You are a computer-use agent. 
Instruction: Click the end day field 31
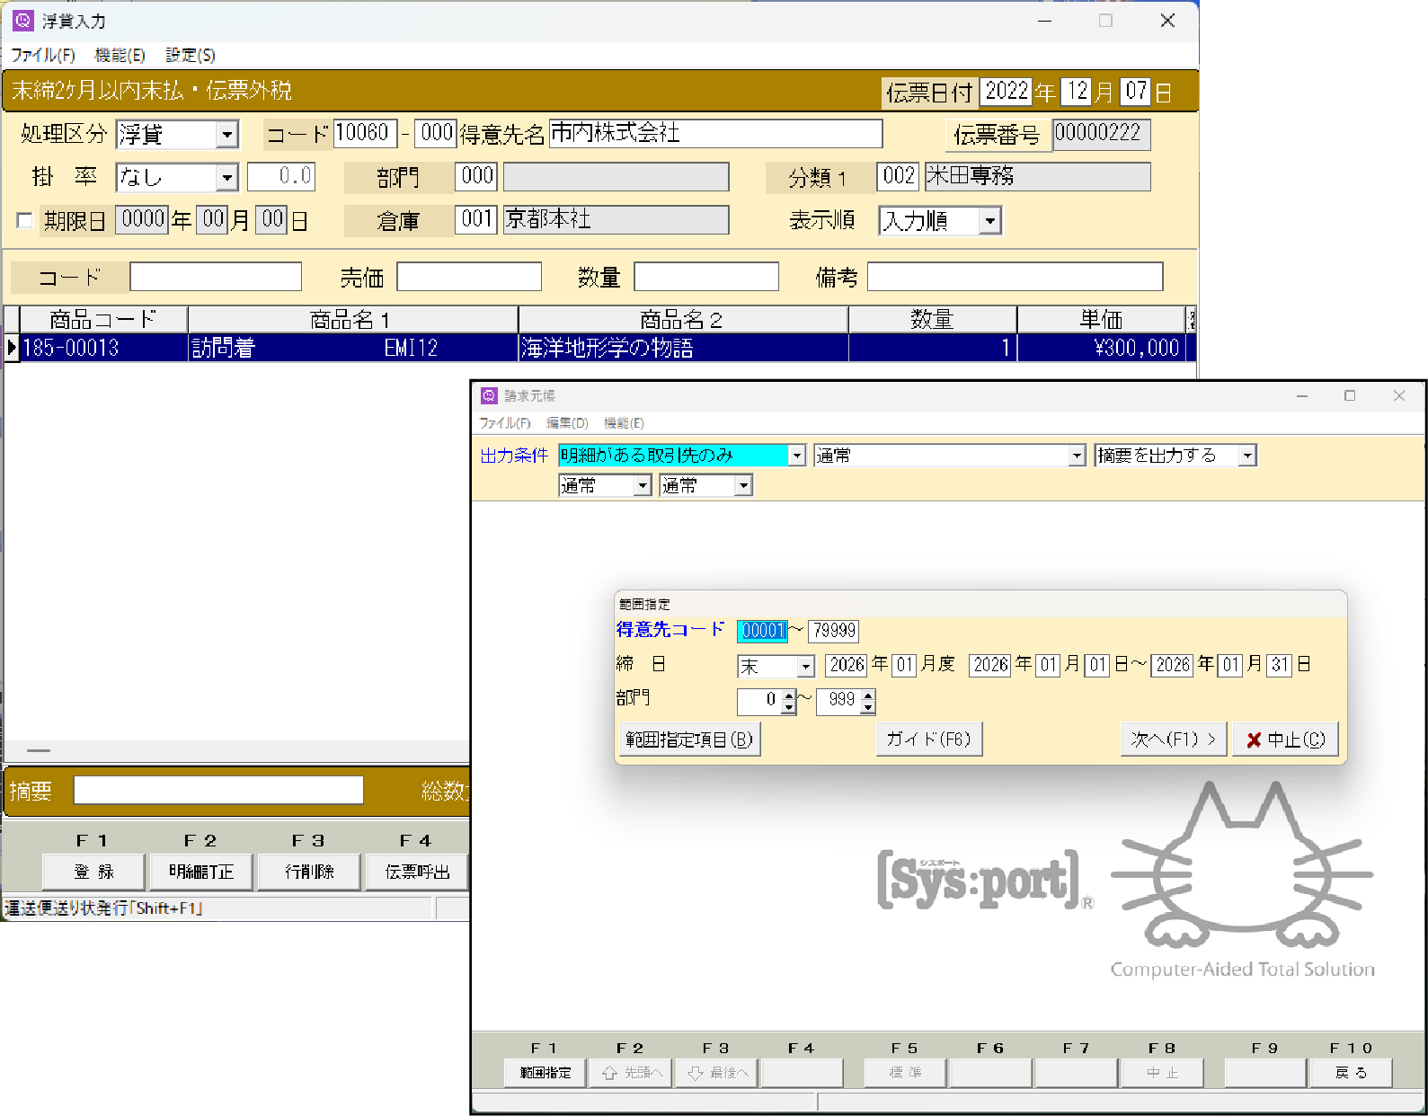click(x=1280, y=665)
